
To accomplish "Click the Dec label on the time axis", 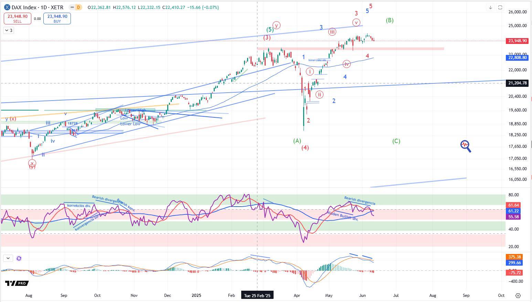I will (167, 295).
